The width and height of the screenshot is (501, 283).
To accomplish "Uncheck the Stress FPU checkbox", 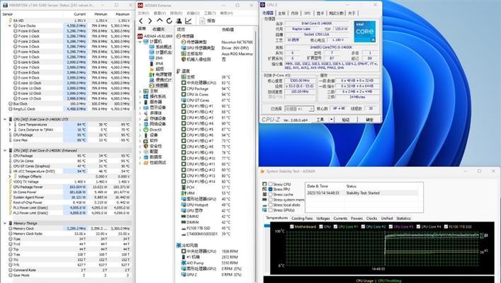I will click(271, 189).
